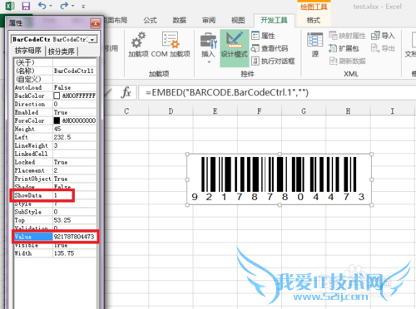Switch to 按分类序 categorized tab
Image resolution: width=416 pixels, height=309 pixels.
(x=62, y=51)
